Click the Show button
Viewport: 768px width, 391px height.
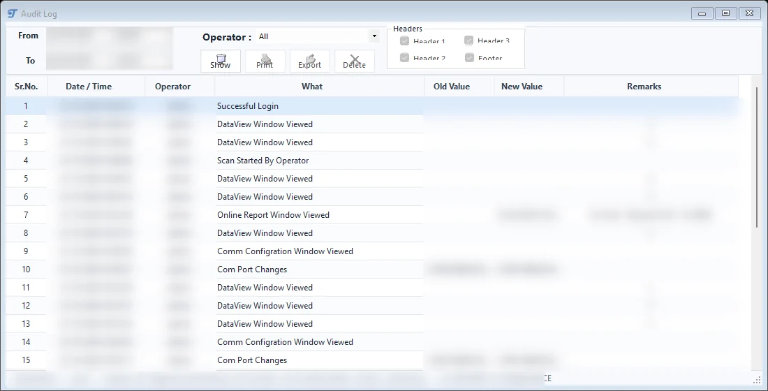pos(221,61)
